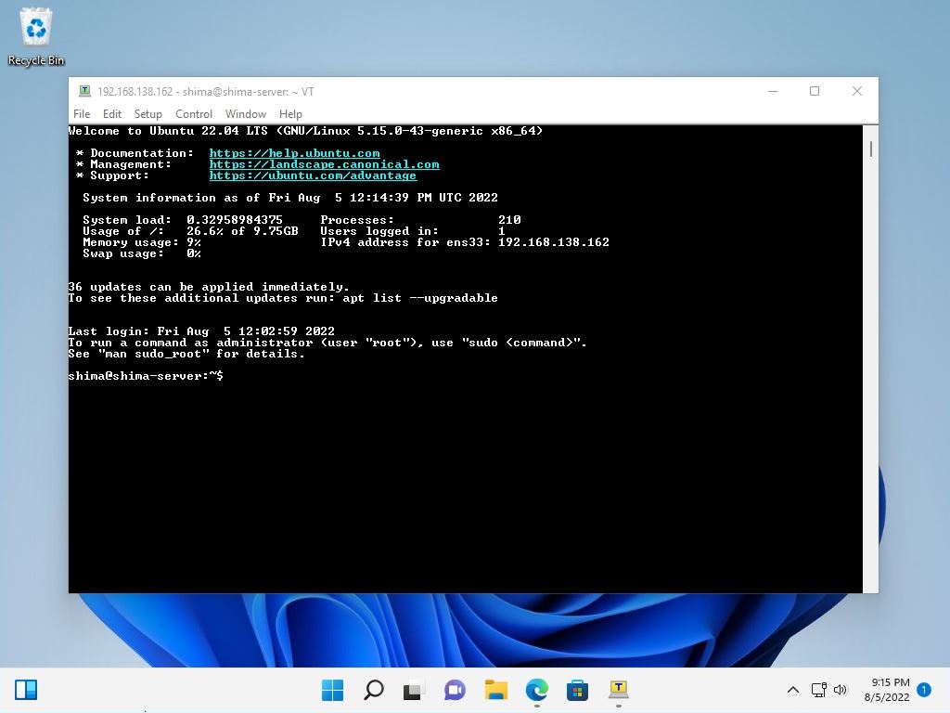Open File Explorer from the taskbar

tap(495, 690)
